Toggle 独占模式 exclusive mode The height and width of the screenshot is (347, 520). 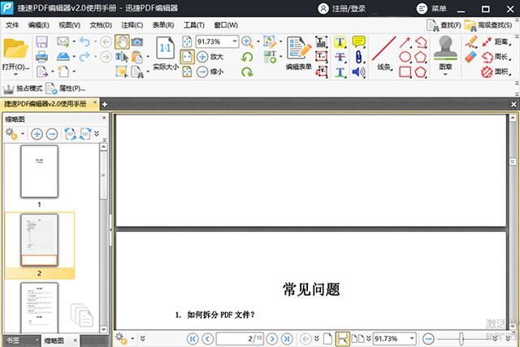pos(23,89)
